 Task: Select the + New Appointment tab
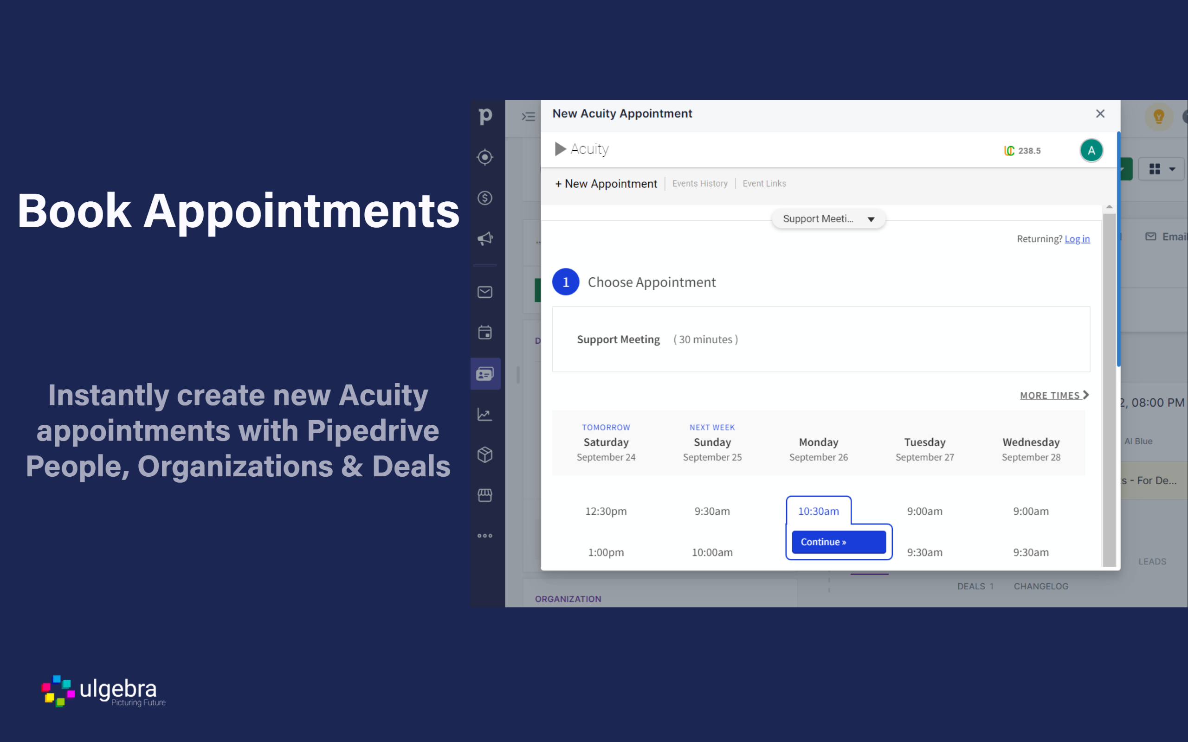(x=606, y=184)
